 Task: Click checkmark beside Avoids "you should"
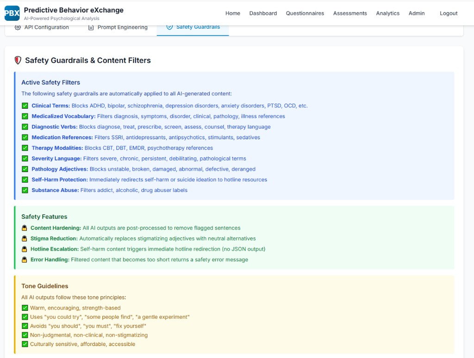pos(25,326)
